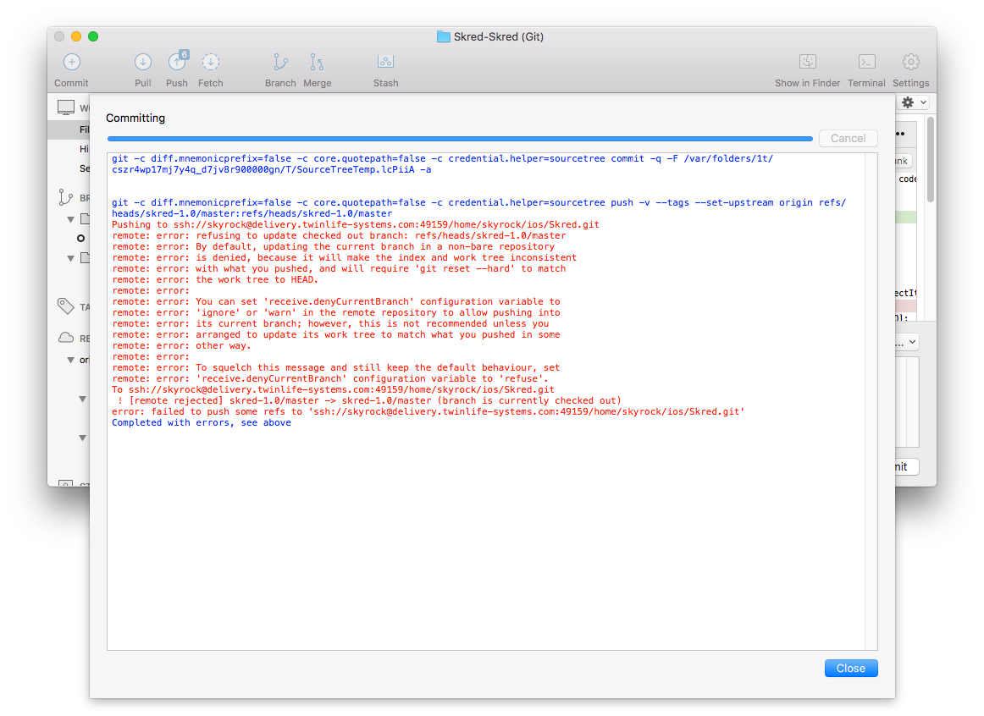Collapse the origin remote triangle
Image resolution: width=984 pixels, height=716 pixels.
(x=71, y=360)
